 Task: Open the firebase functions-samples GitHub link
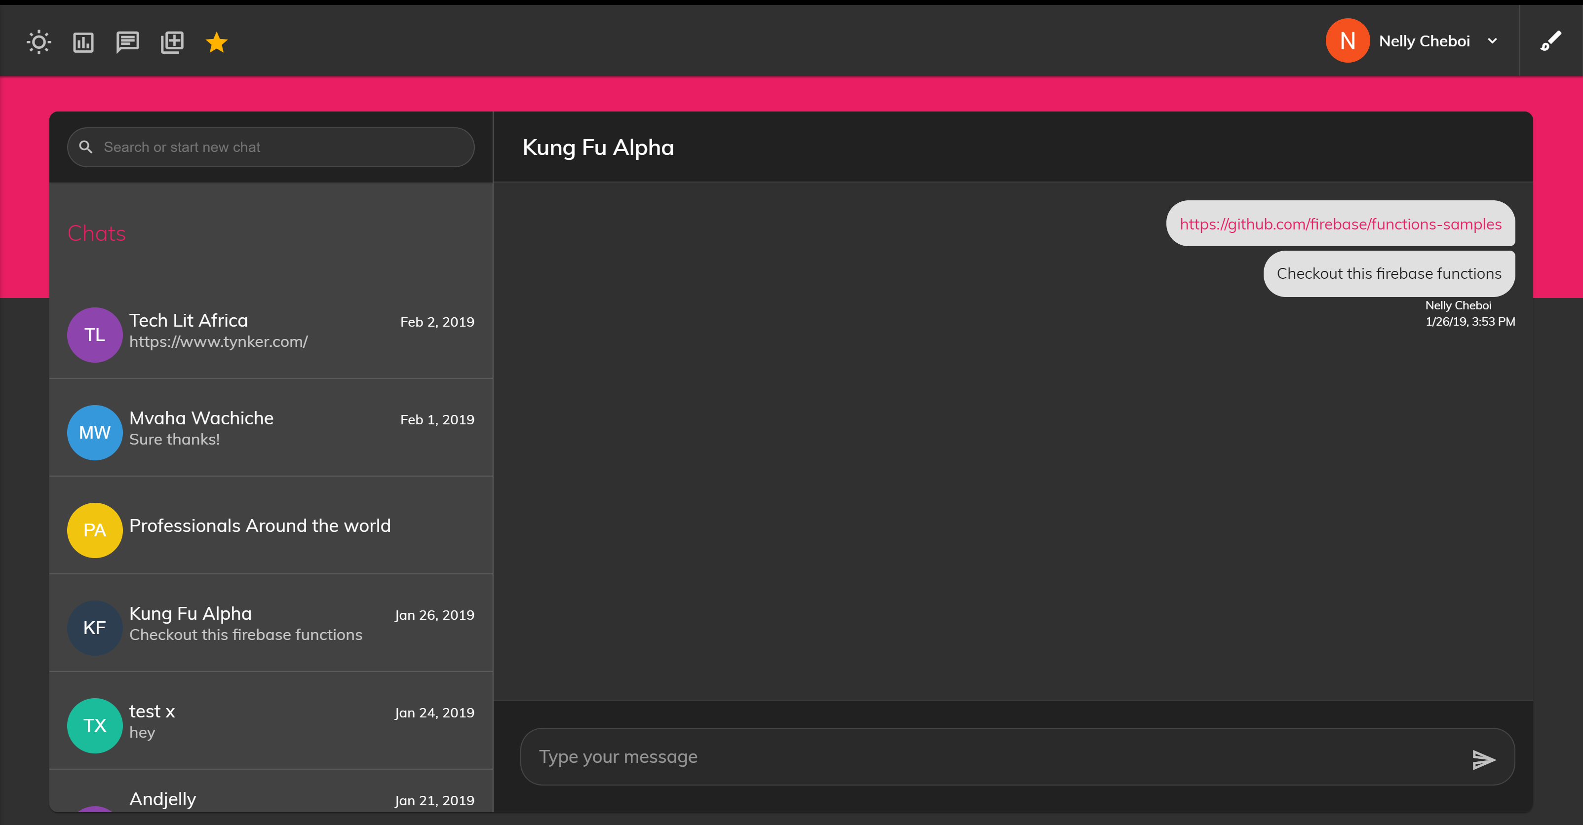[1339, 224]
